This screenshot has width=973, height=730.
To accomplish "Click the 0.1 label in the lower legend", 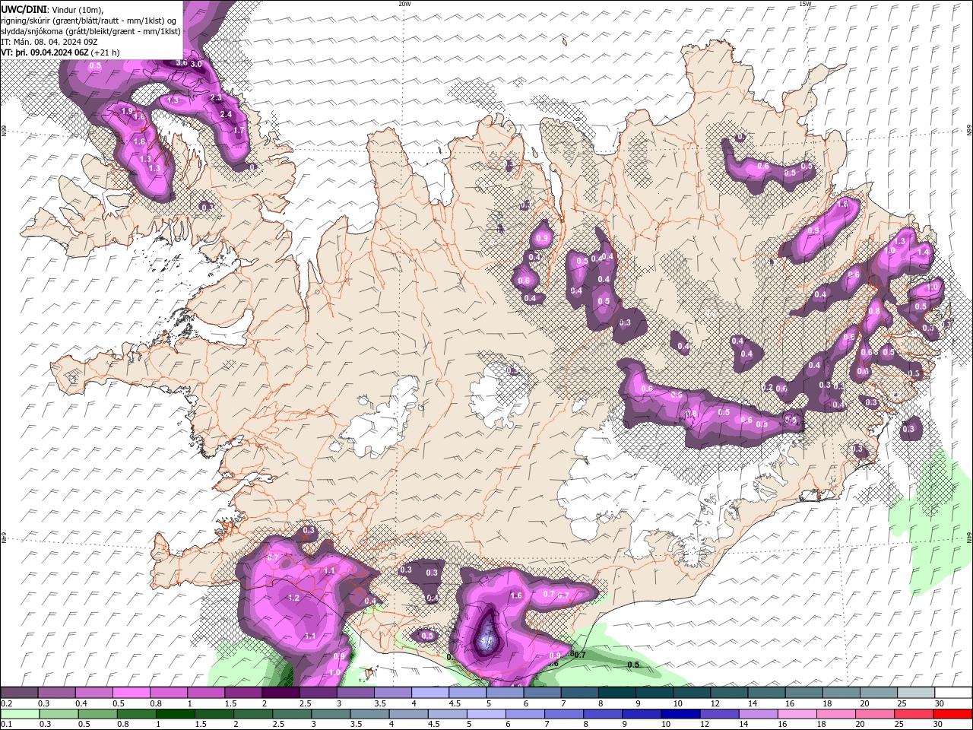I will click(6, 725).
